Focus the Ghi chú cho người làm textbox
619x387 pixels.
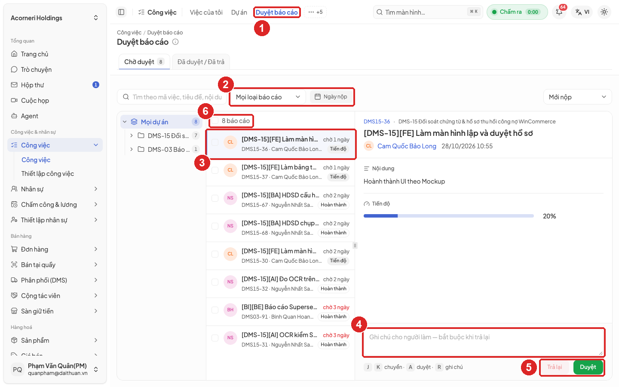pos(484,342)
